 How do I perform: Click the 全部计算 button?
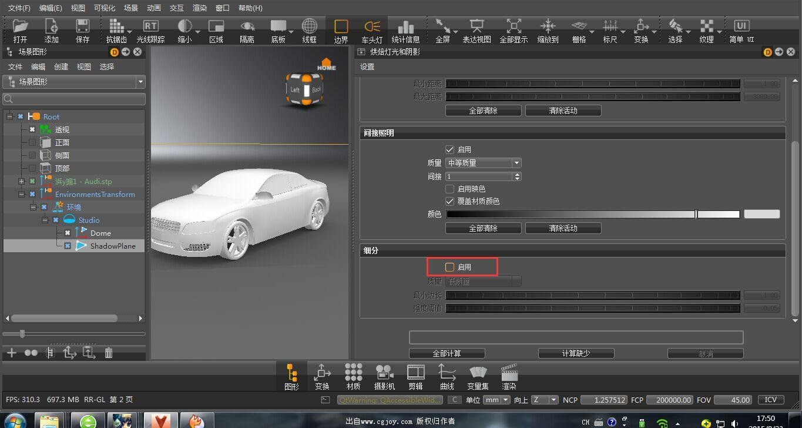[447, 353]
